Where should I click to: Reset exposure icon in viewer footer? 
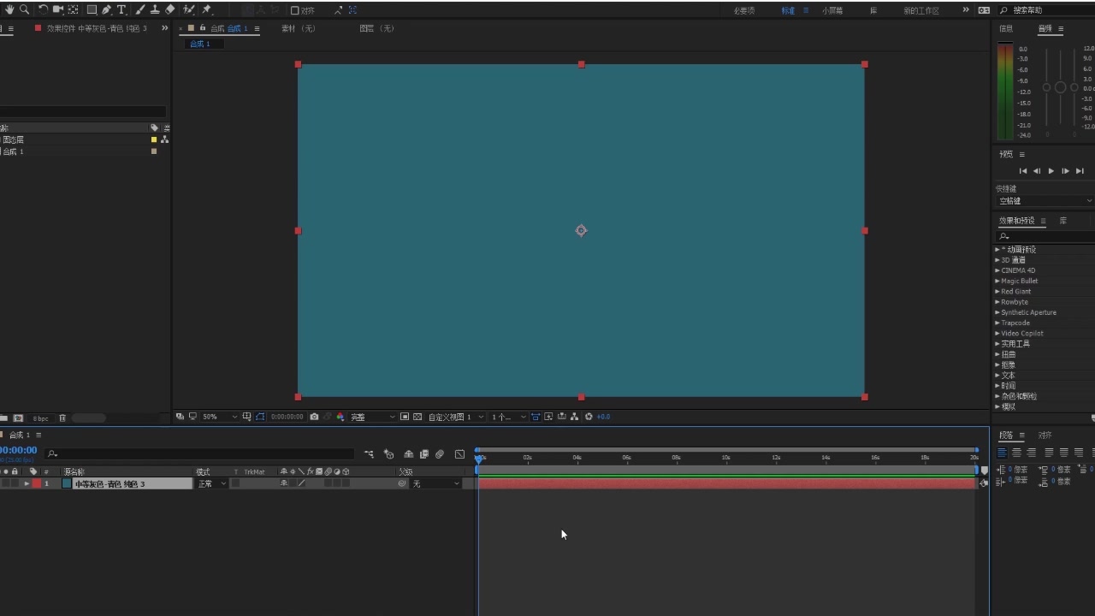point(589,417)
